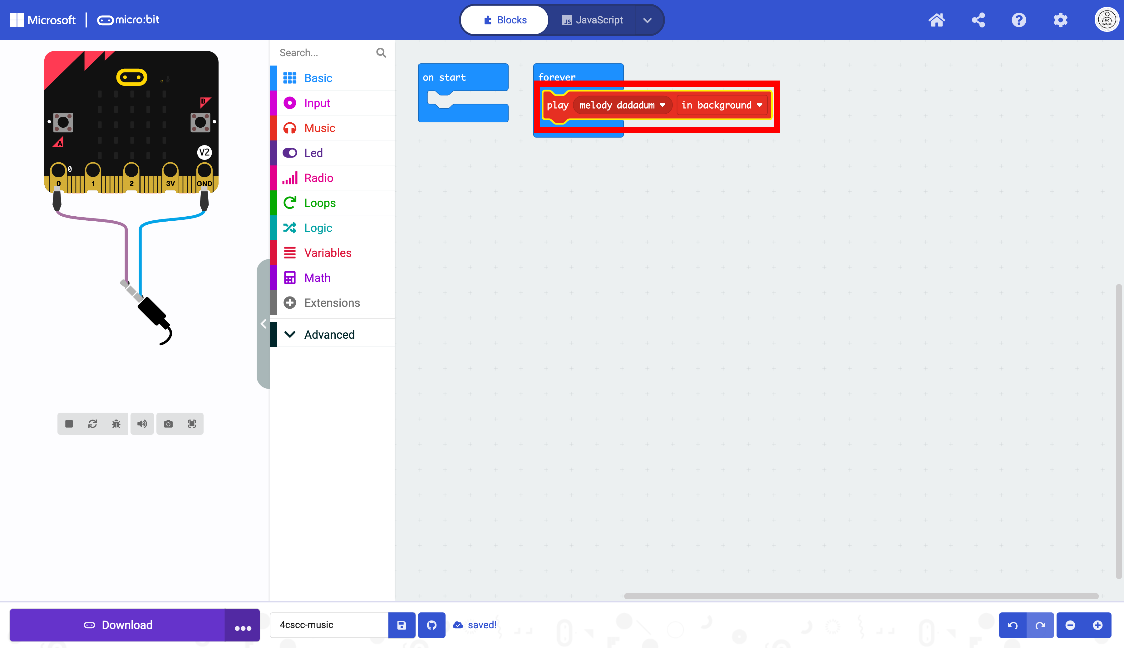The width and height of the screenshot is (1124, 648).
Task: Open the in background dropdown
Action: [722, 105]
